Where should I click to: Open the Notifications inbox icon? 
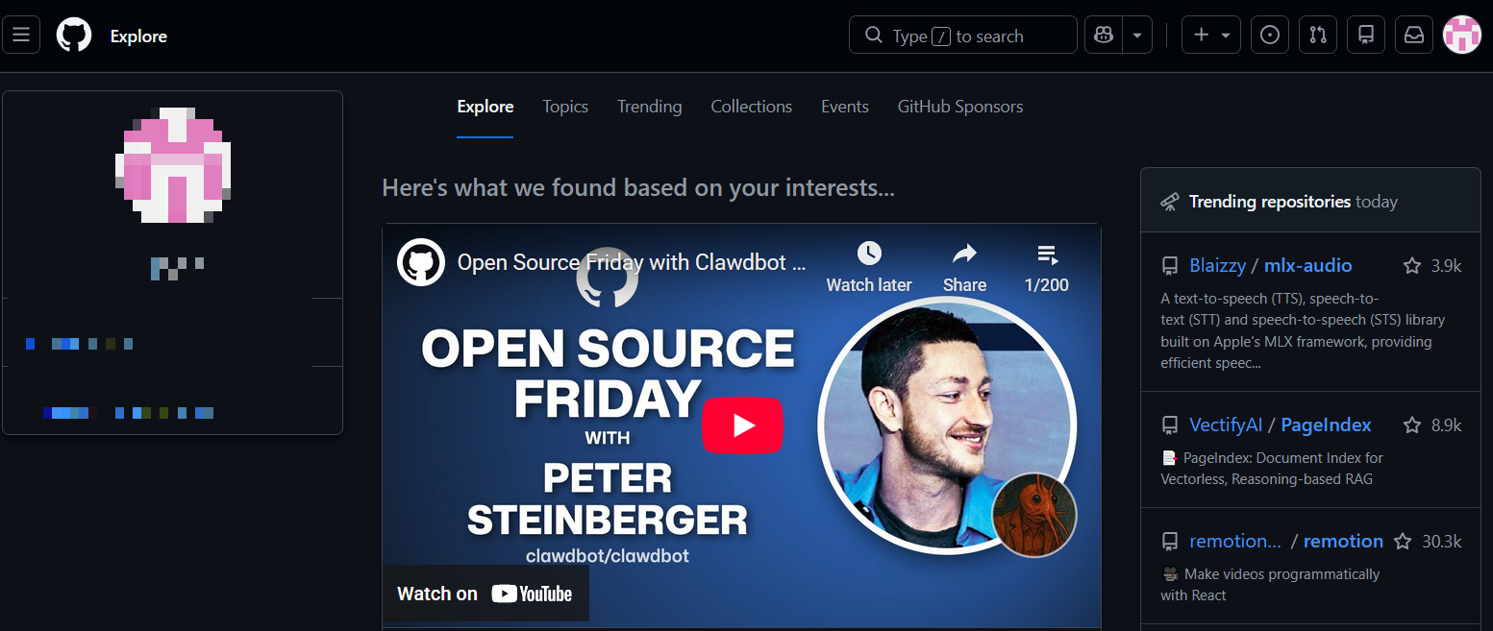coord(1414,36)
